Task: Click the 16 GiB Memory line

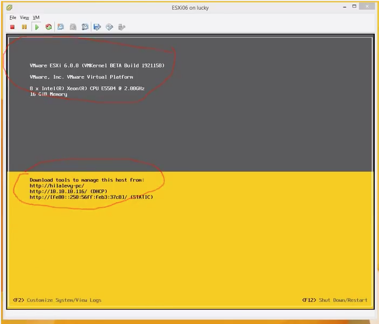Action: pos(48,94)
